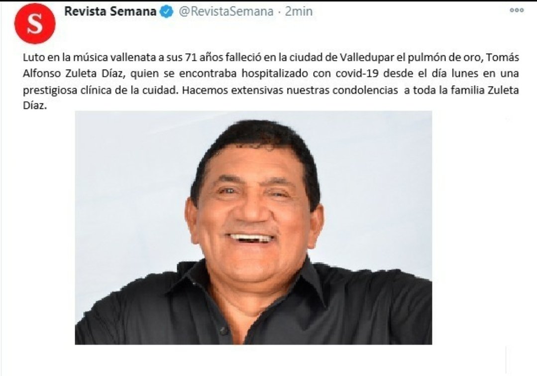Click the word 'covid-19' in the tweet

[362, 74]
